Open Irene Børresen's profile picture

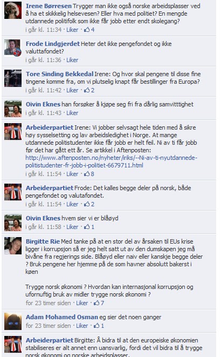[13, 10]
